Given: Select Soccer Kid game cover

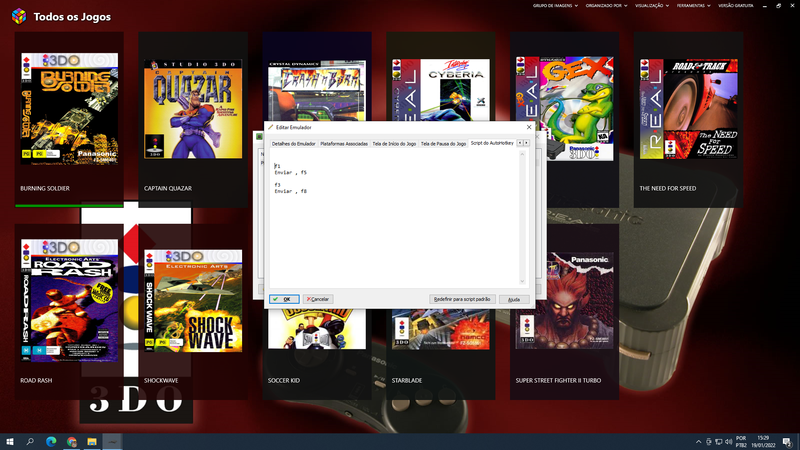Looking at the screenshot, I should pyautogui.click(x=317, y=329).
